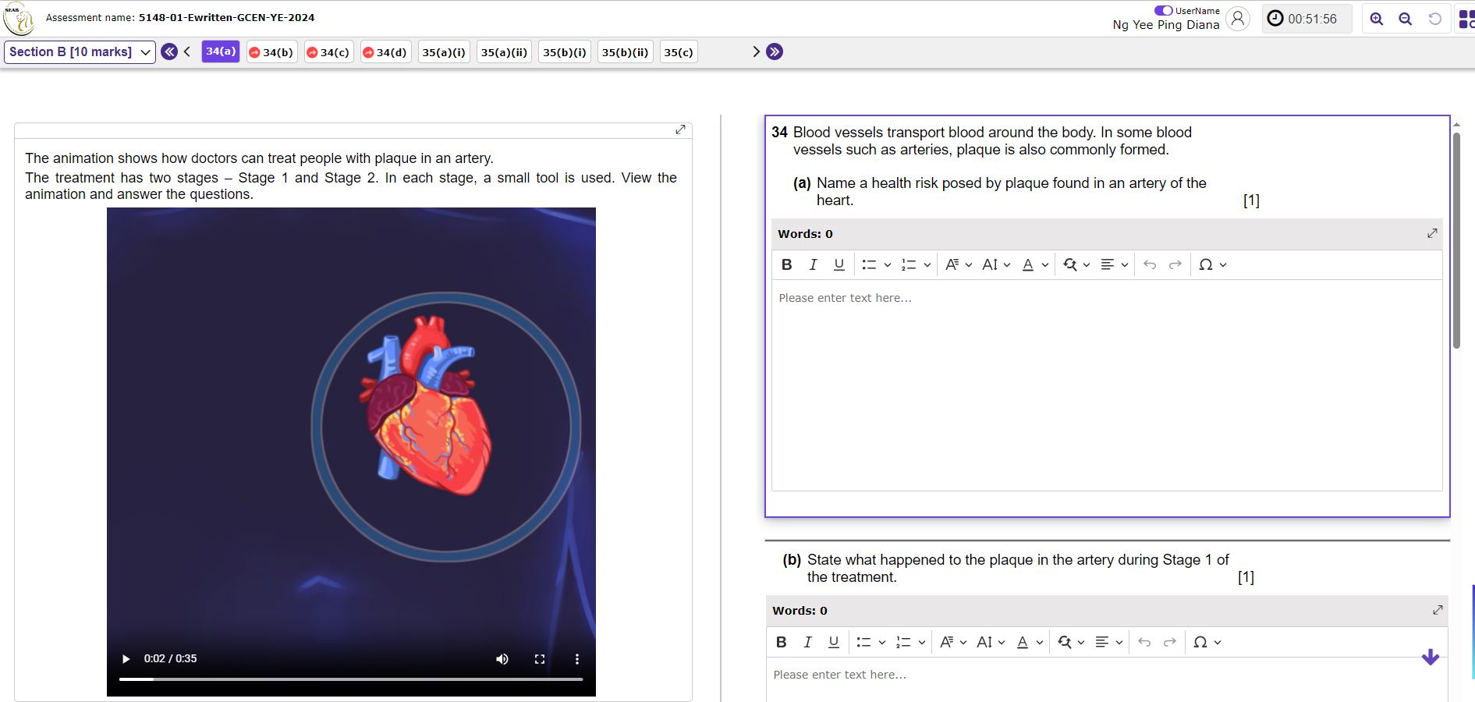Seek on the video progress bar

click(x=351, y=679)
